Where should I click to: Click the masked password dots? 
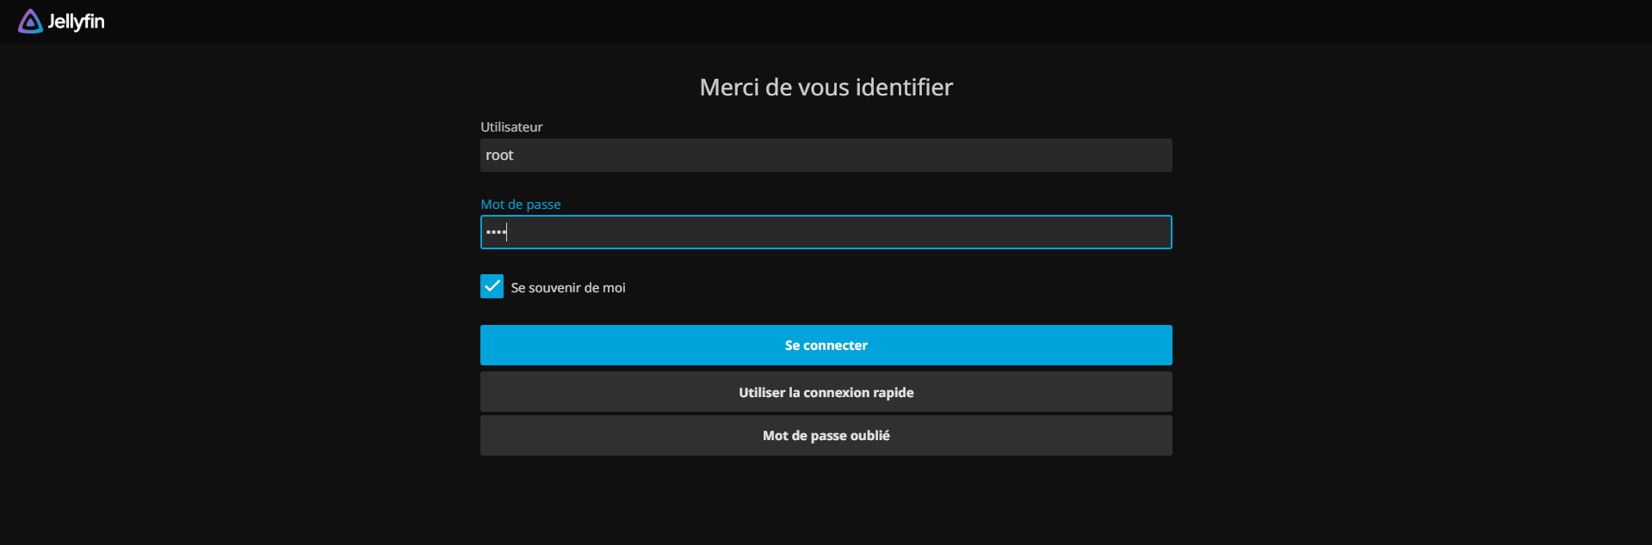pos(496,232)
